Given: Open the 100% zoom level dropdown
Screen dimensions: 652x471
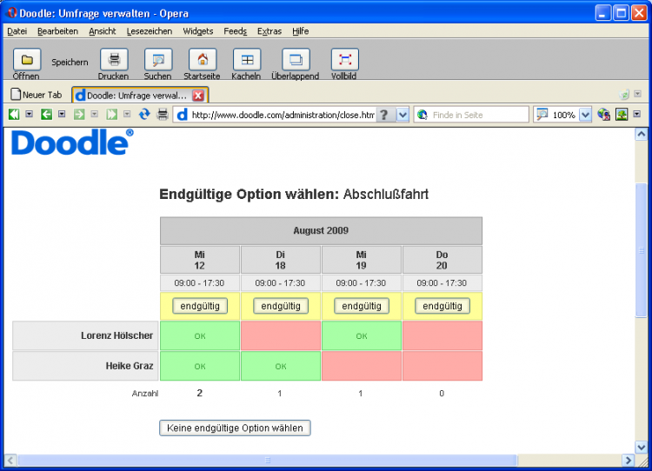Looking at the screenshot, I should 585,115.
